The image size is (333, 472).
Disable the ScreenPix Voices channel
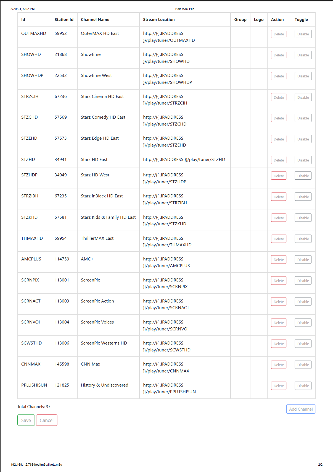click(303, 323)
